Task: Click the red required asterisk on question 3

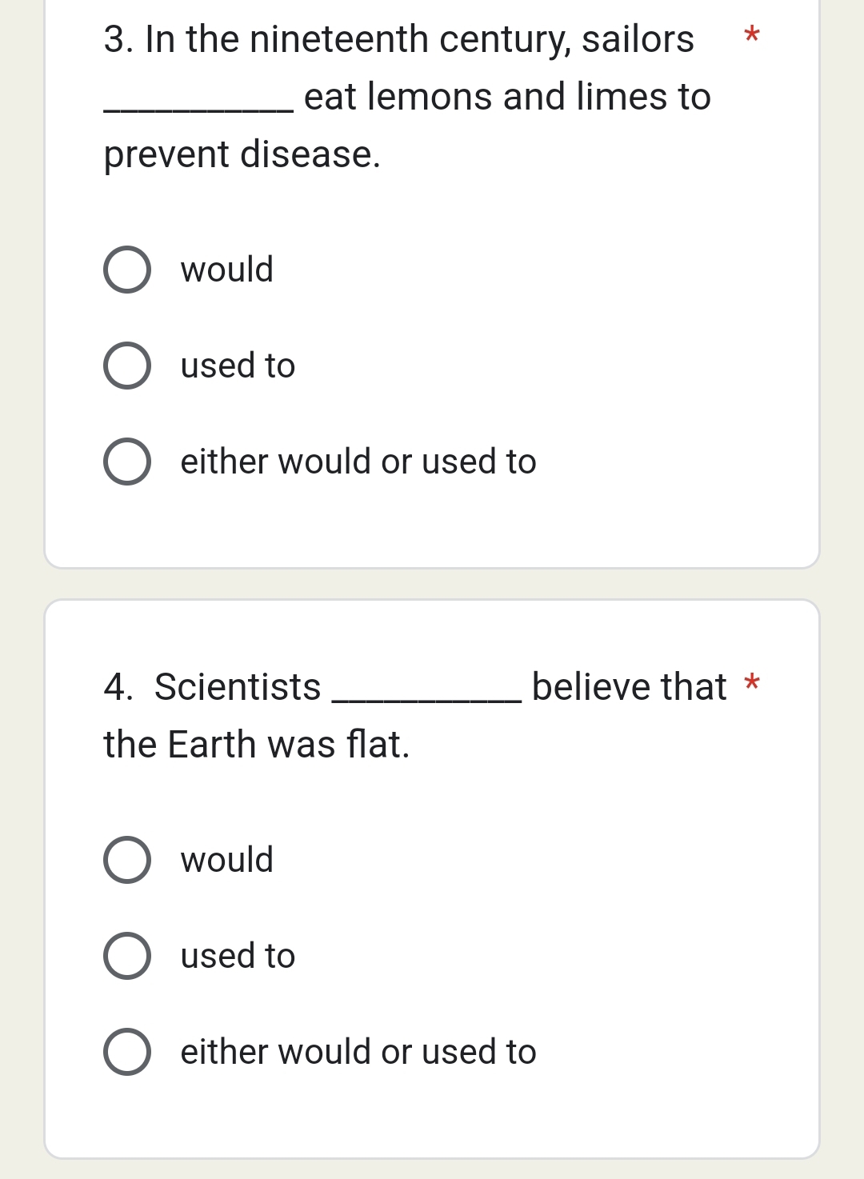Action: point(751,36)
